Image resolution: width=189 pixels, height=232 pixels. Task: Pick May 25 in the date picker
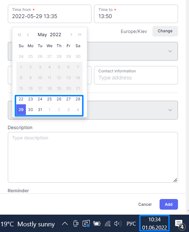coord(49,99)
